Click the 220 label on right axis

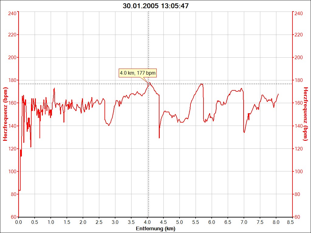(299, 35)
